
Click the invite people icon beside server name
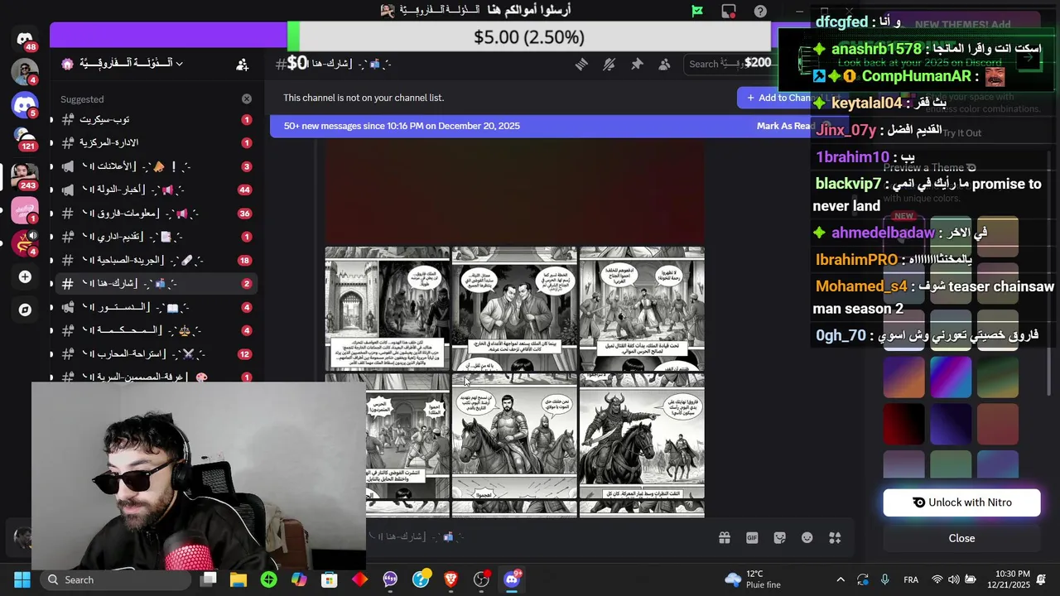pos(243,64)
